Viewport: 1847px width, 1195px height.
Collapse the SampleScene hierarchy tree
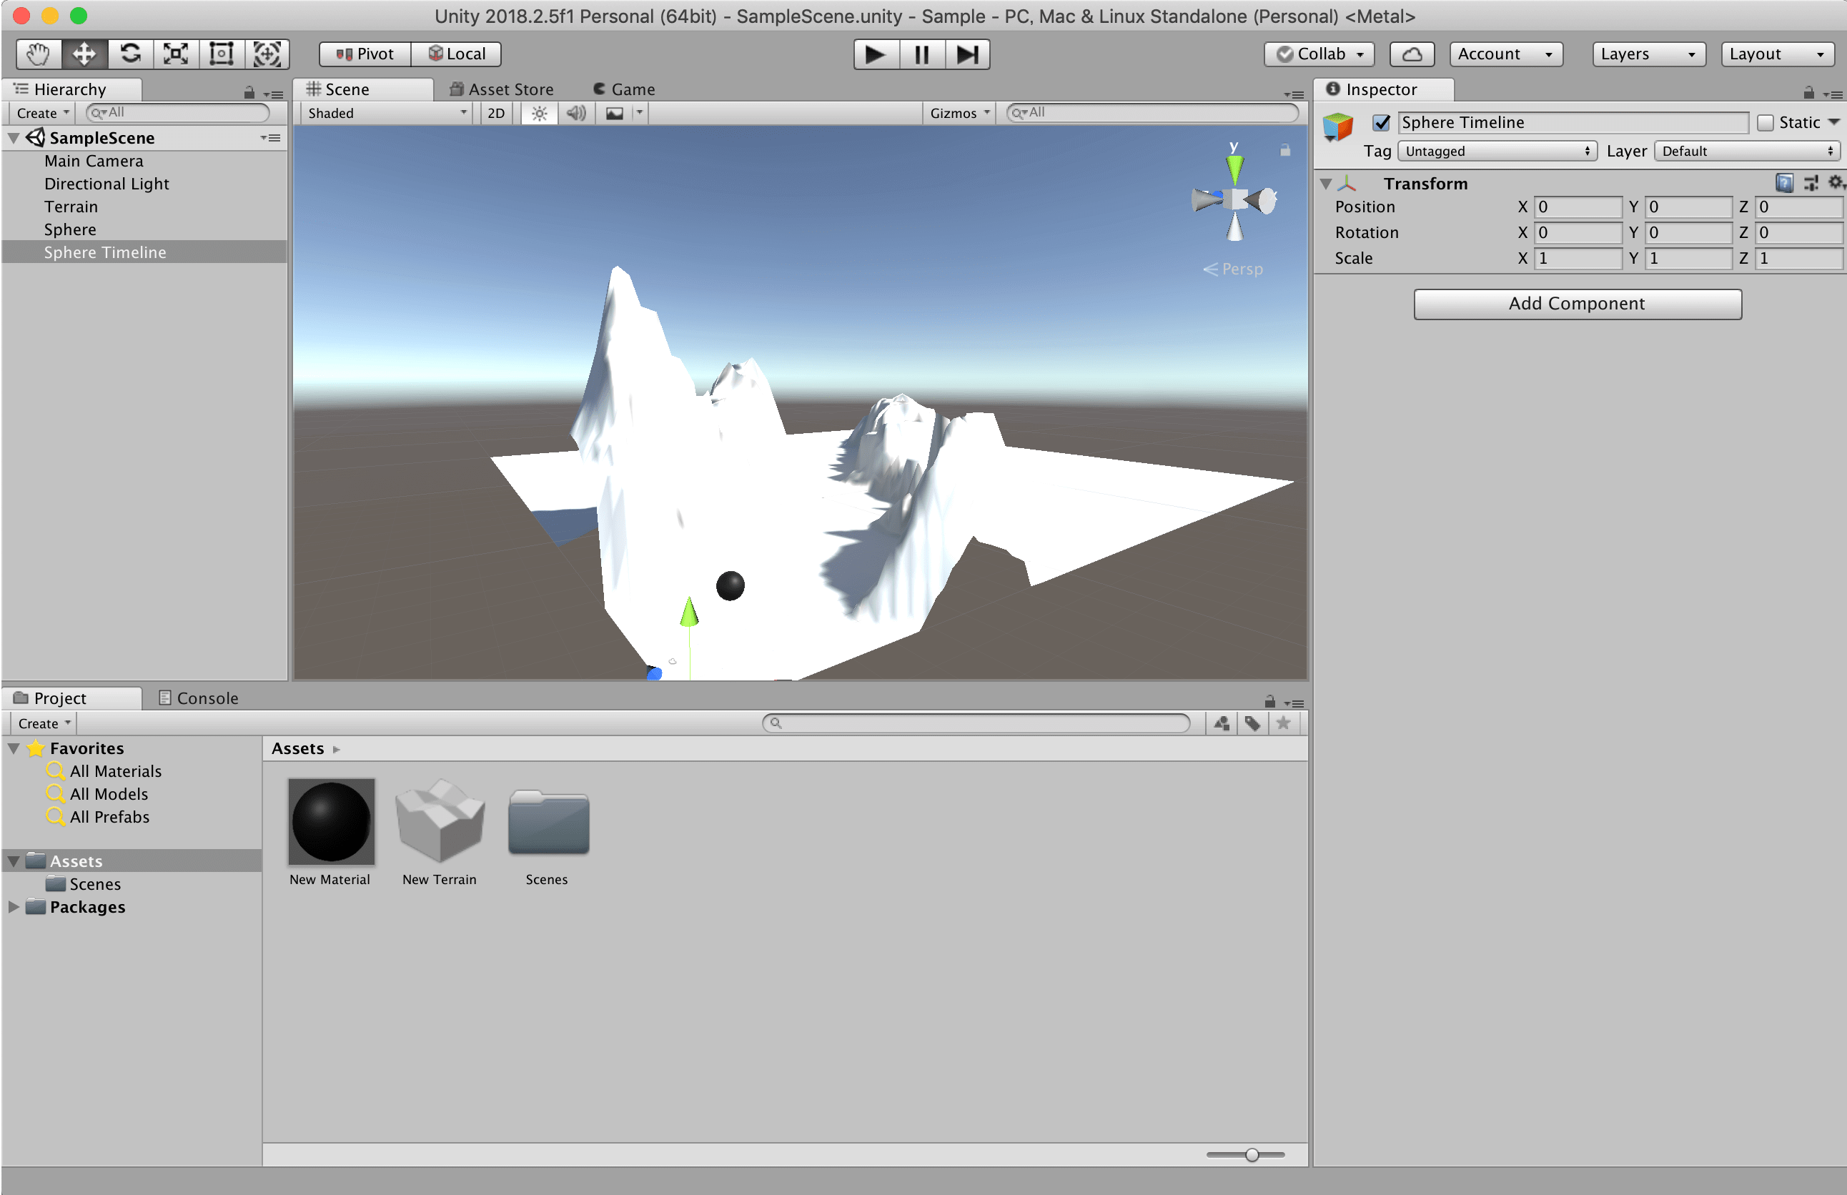[13, 138]
